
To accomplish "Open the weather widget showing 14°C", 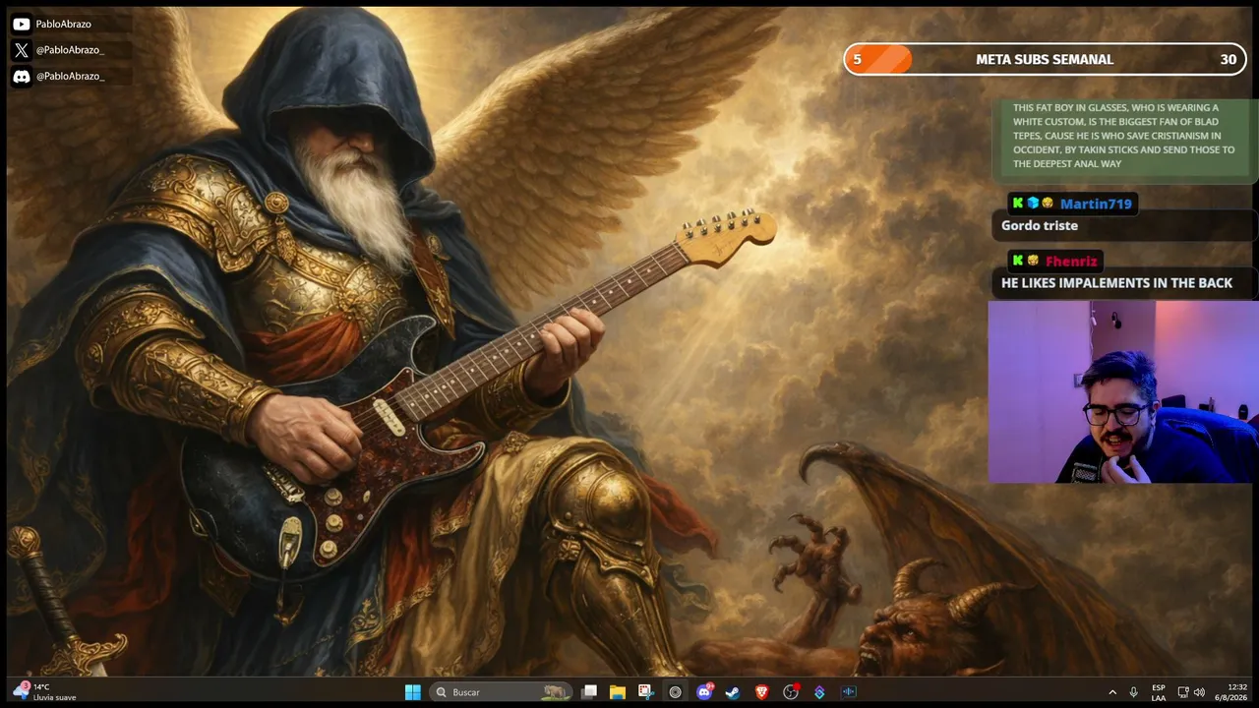I will [x=43, y=692].
